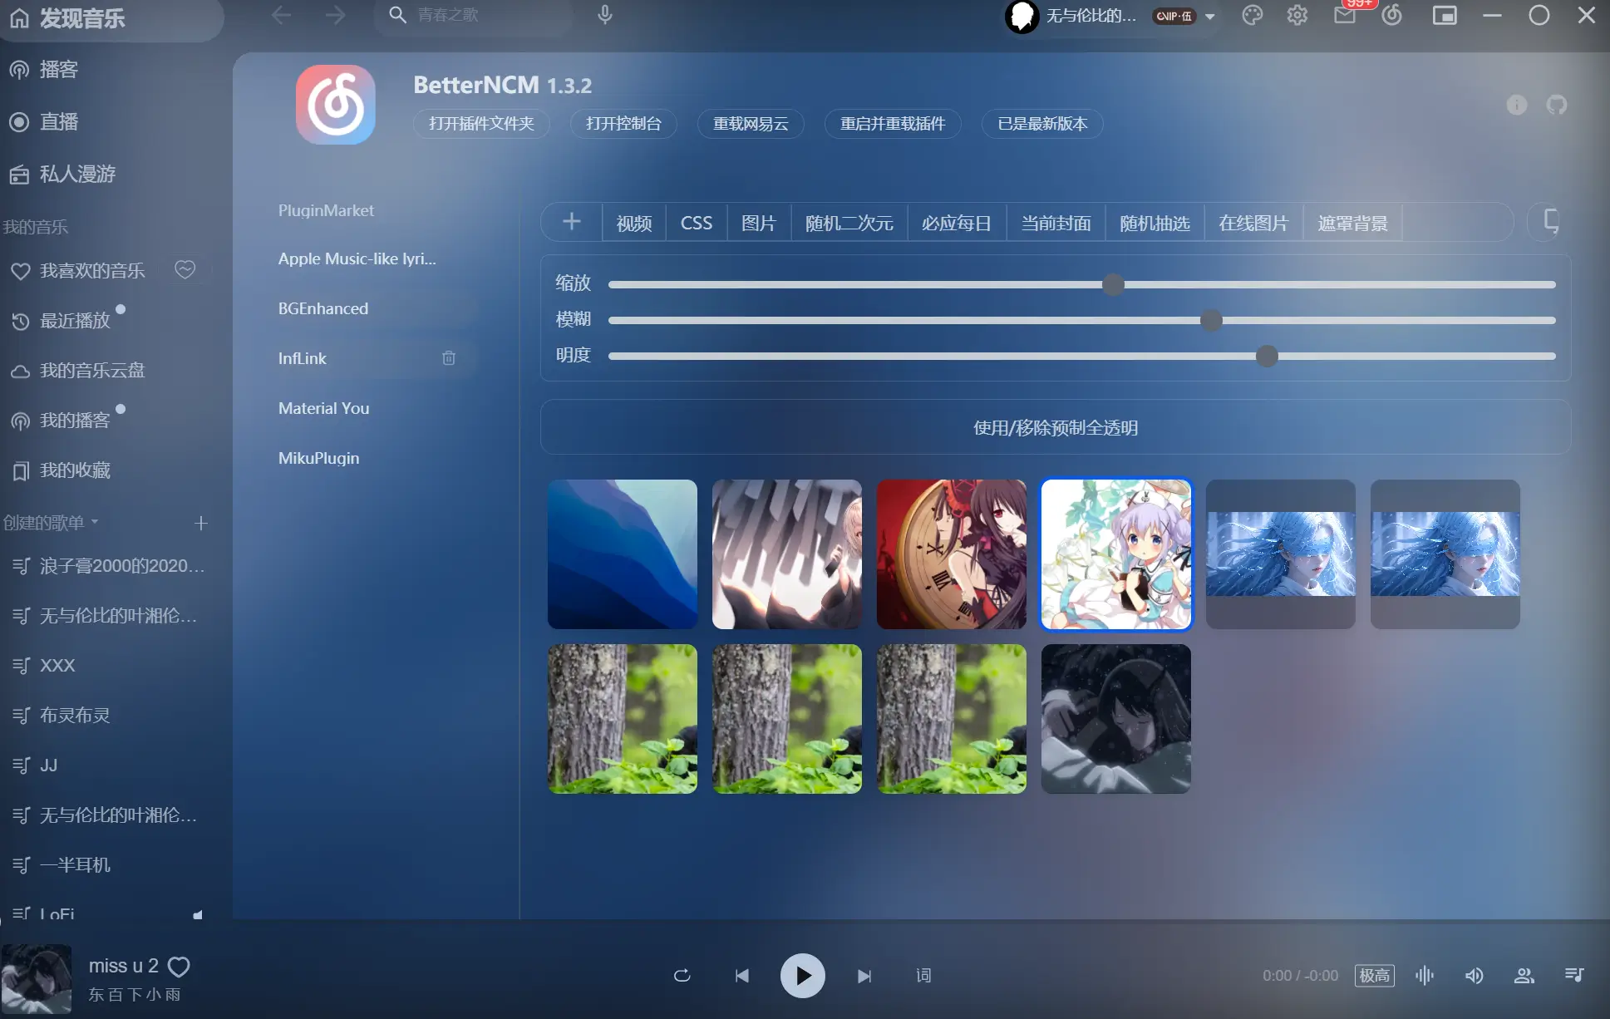This screenshot has height=1019, width=1610.
Task: Switch to 图片 tab
Action: tap(759, 223)
